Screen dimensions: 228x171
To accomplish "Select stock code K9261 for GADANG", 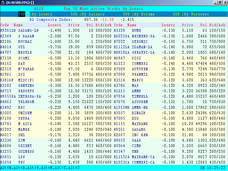I will 119,129.
